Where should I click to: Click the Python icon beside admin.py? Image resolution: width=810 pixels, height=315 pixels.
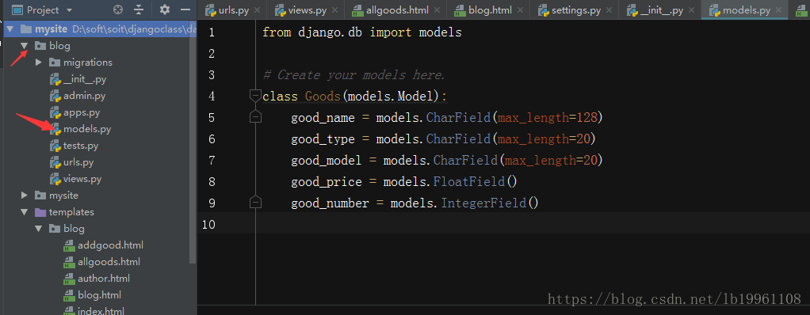click(55, 96)
